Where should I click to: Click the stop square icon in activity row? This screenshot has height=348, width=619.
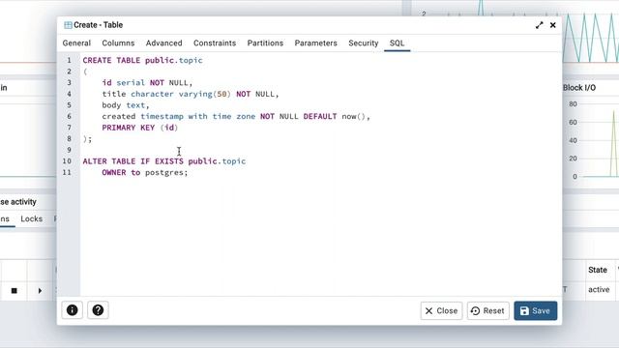[15, 291]
